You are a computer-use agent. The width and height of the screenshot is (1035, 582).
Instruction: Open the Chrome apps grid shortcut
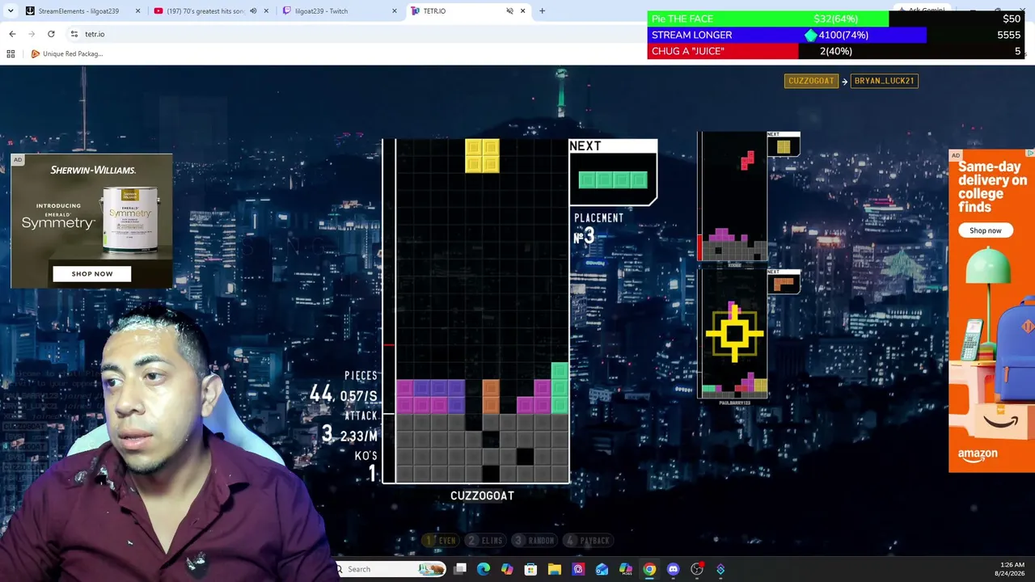11,54
